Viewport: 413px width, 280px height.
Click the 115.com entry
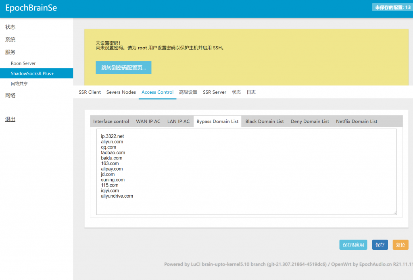[x=110, y=185]
